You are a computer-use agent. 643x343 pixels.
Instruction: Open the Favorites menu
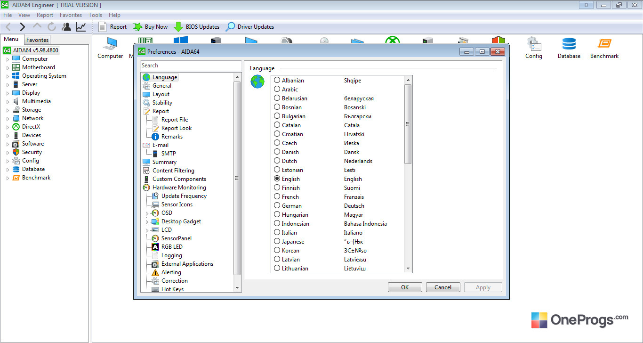pos(71,15)
